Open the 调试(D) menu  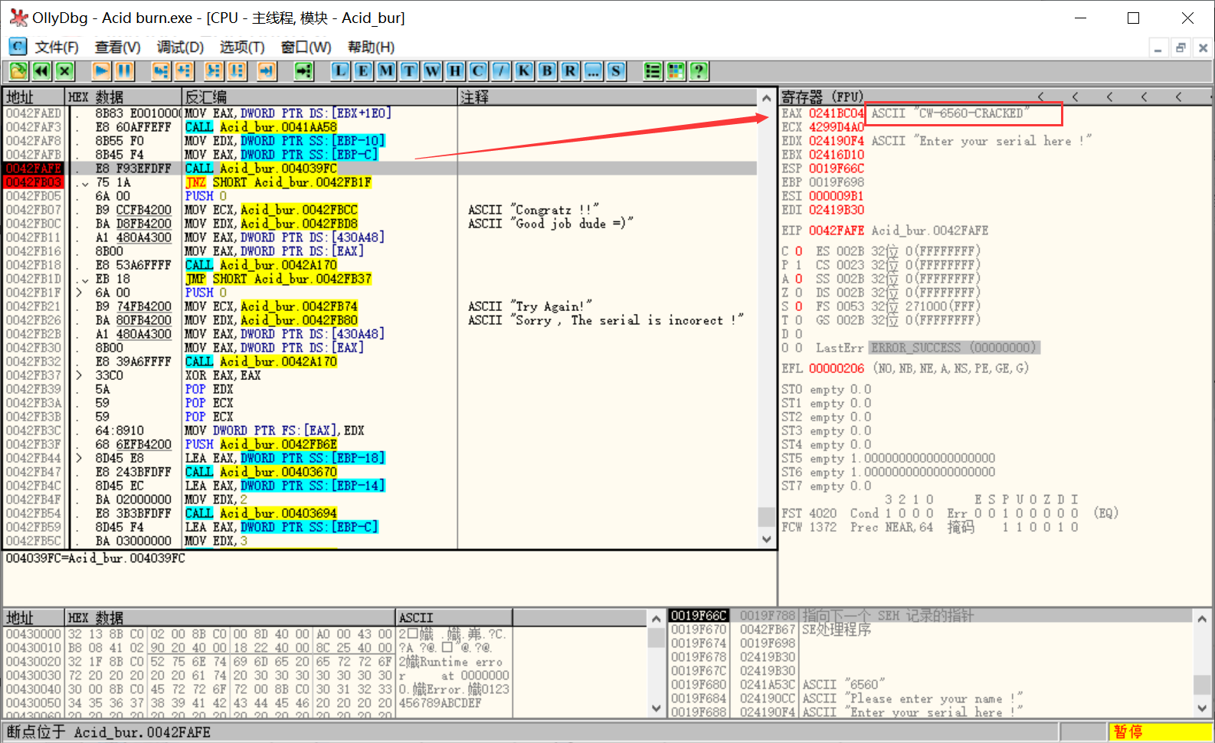(x=180, y=47)
